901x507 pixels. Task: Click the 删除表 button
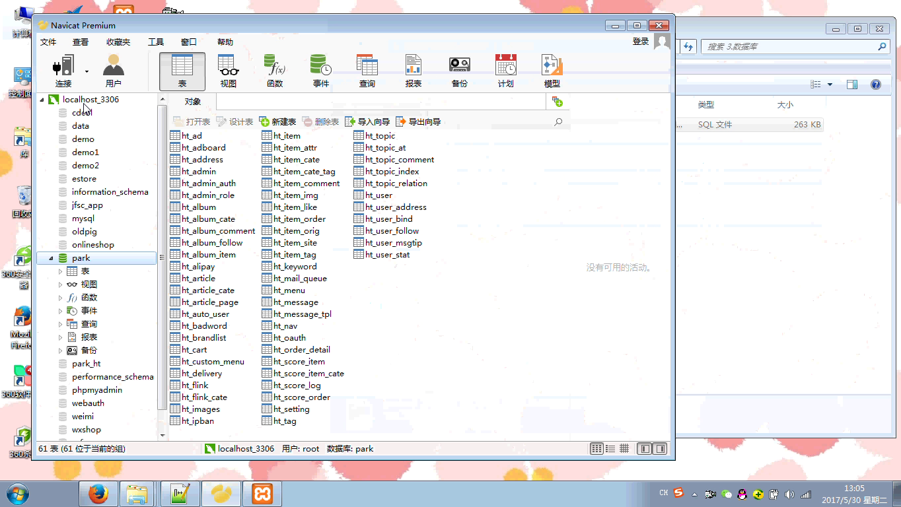[x=320, y=121]
